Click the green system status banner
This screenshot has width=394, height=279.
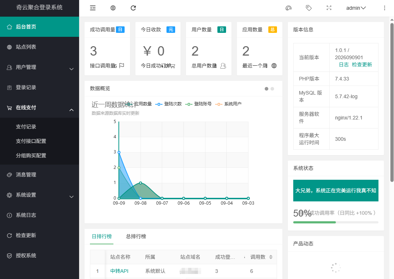coord(336,190)
